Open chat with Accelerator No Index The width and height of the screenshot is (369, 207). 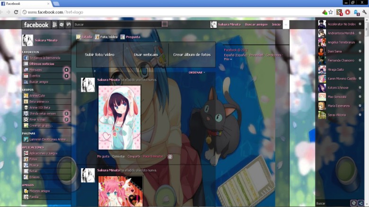[x=340, y=24]
